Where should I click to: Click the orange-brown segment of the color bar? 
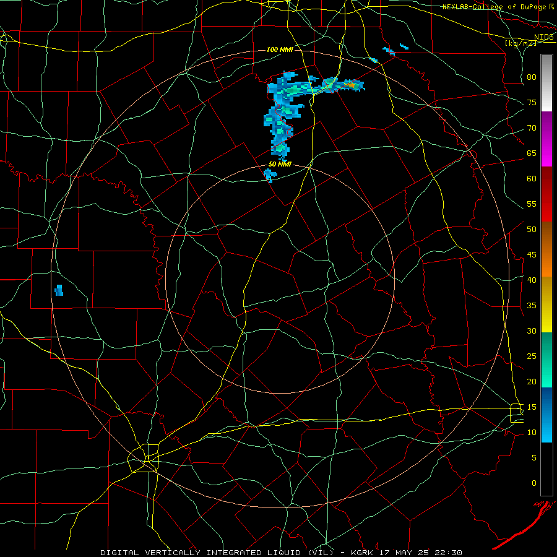(546, 249)
